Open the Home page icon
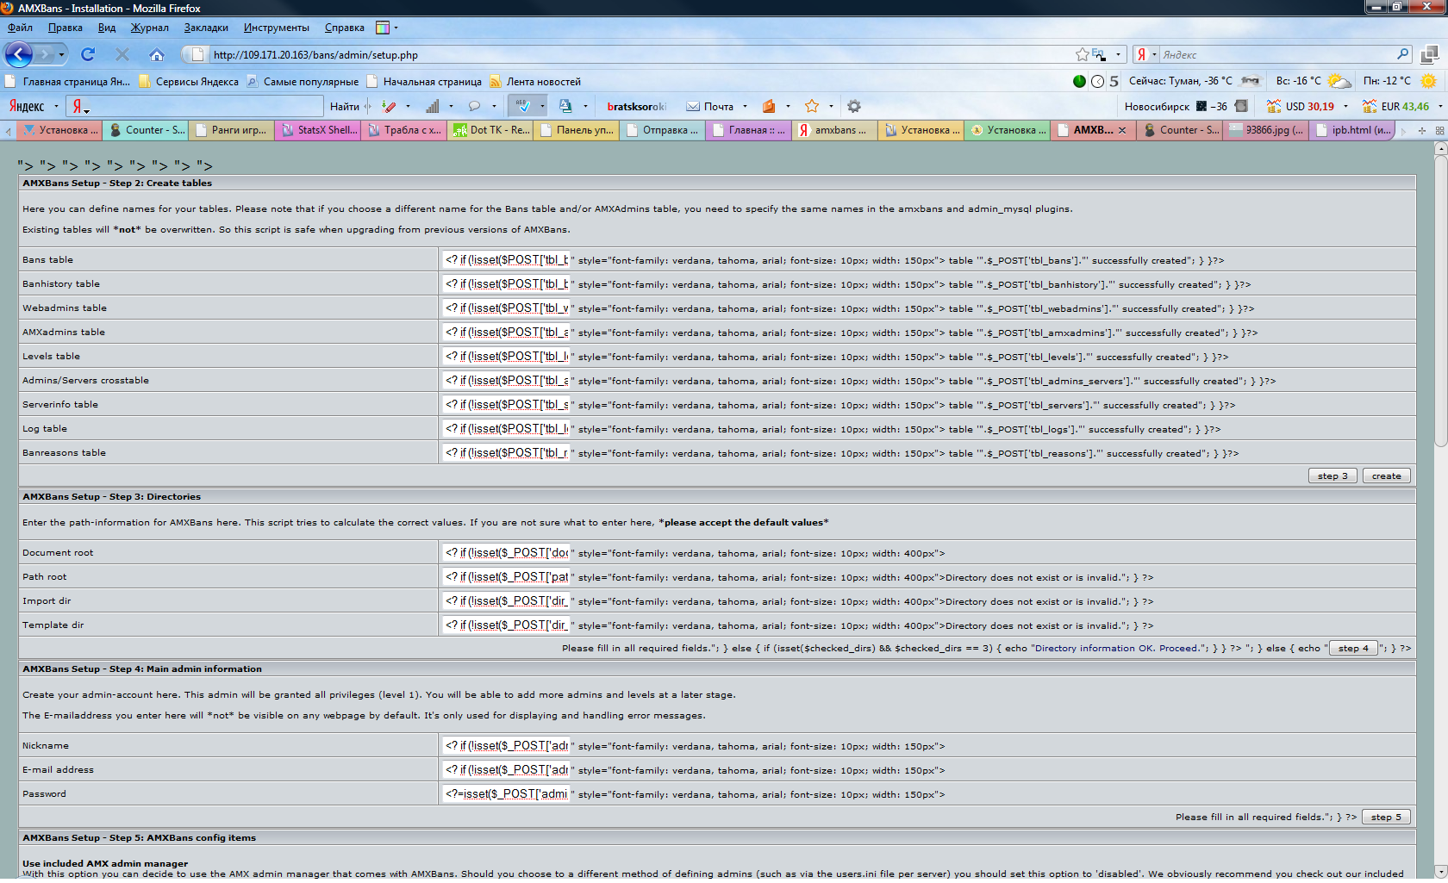 tap(156, 54)
